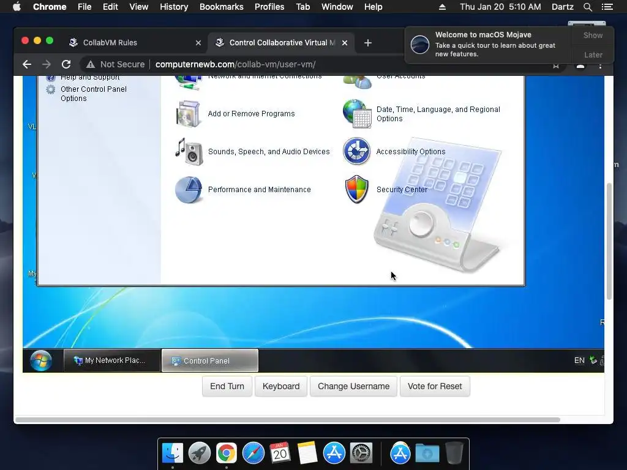627x470 pixels.
Task: Click Chrome back arrow
Action: pyautogui.click(x=27, y=64)
